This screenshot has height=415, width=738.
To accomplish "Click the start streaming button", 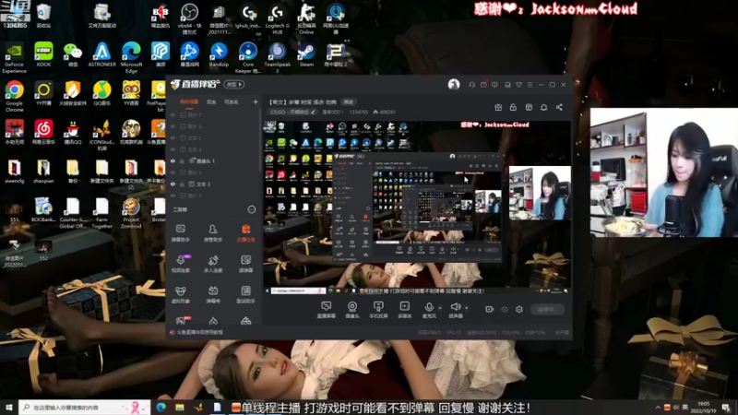I will (x=547, y=310).
